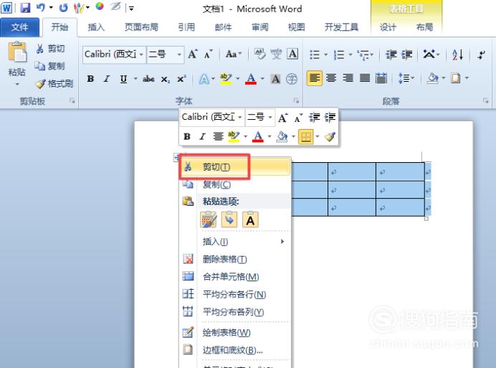Shrink font using ribbon smaller A icon
Viewport: 496px width, 368px height.
[x=208, y=55]
